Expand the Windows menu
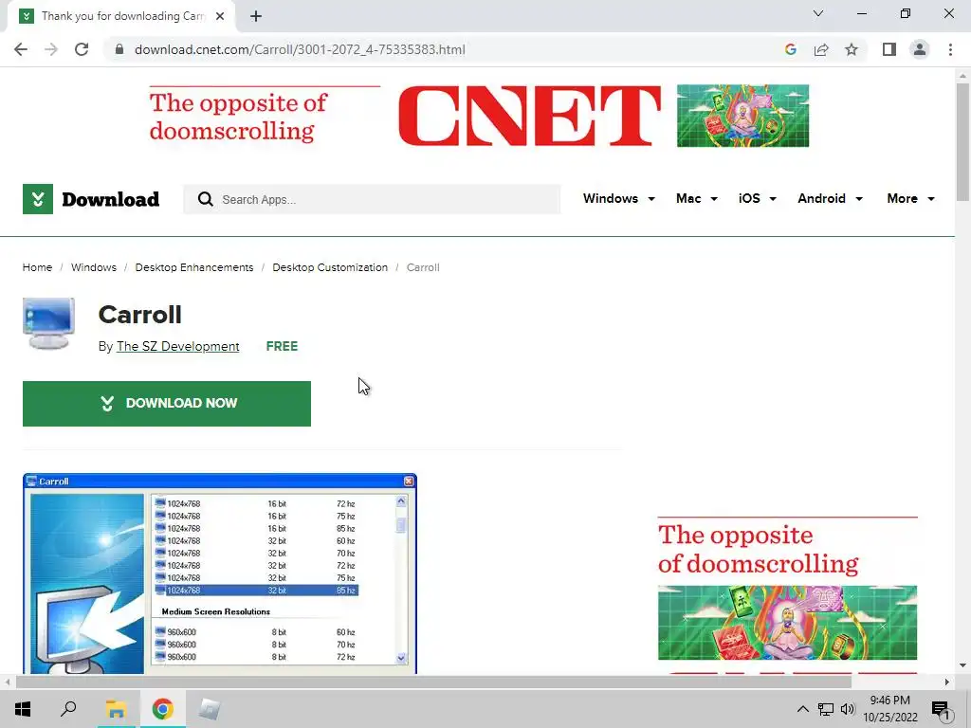 (618, 199)
